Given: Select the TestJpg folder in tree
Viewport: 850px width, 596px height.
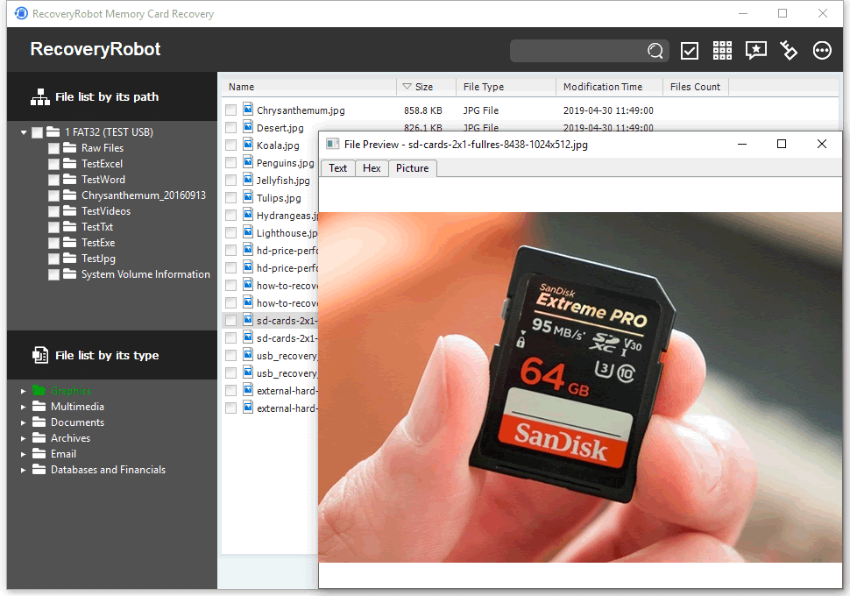Looking at the screenshot, I should (98, 259).
